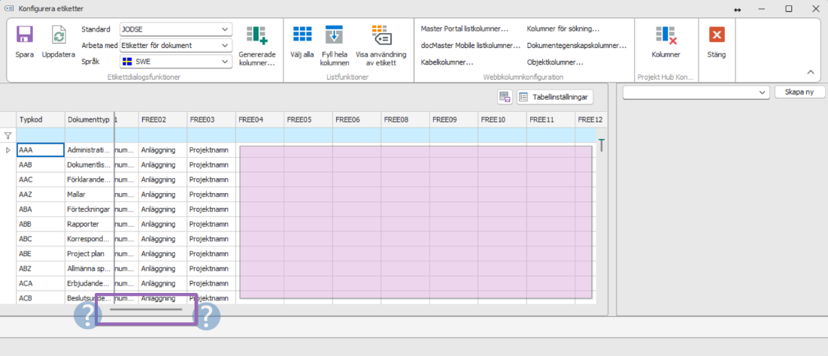Click the Välj alla grid icon
828x356 pixels.
pos(302,35)
